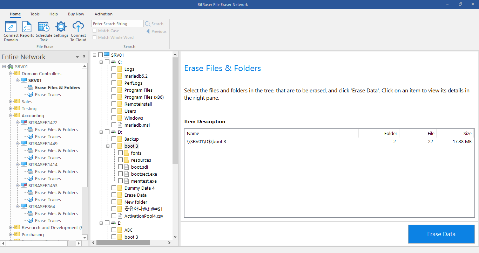479x253 pixels.
Task: Collapse the Domain Controllers node
Action: point(11,73)
